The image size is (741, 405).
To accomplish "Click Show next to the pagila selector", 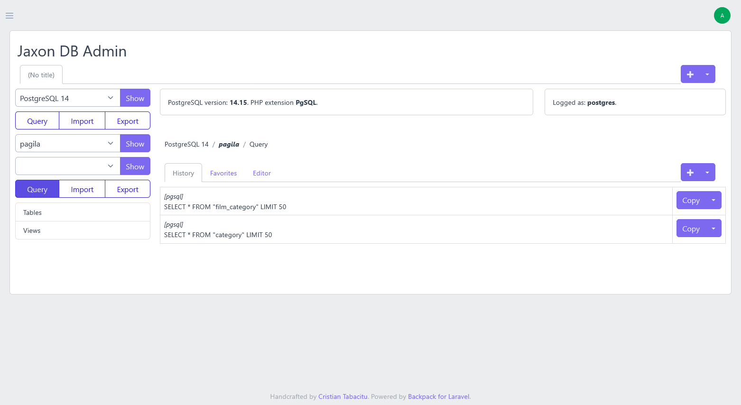I will coord(135,143).
